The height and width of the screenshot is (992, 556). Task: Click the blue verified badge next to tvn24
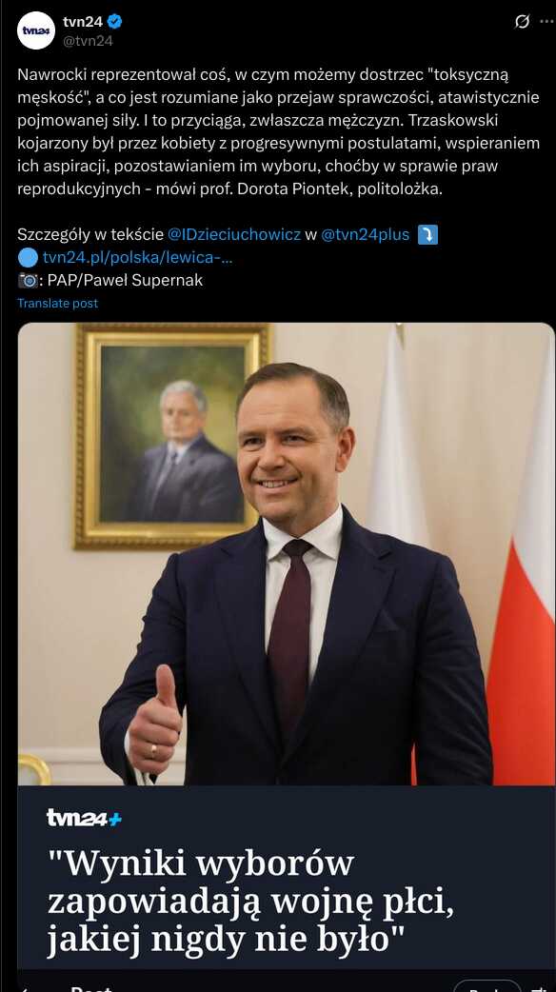tap(115, 22)
